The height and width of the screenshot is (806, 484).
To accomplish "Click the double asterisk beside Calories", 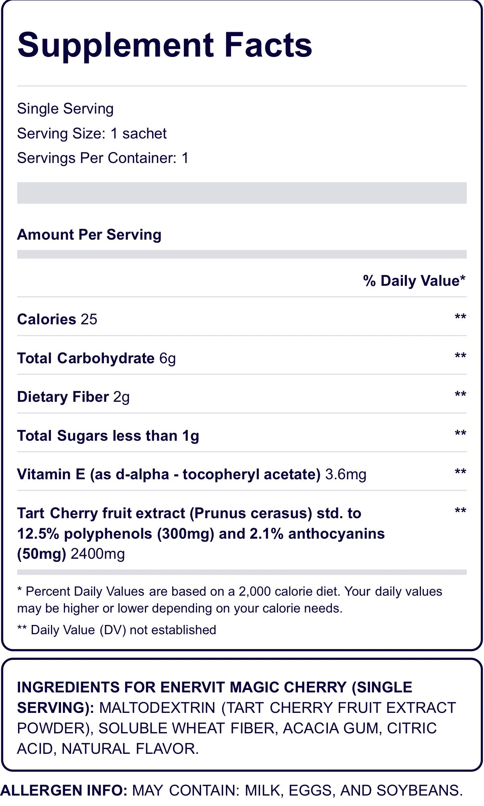I will (x=460, y=318).
